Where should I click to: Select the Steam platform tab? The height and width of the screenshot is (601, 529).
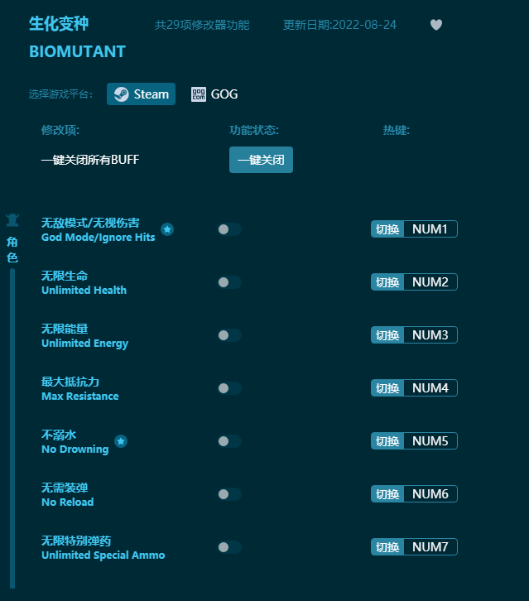[141, 94]
